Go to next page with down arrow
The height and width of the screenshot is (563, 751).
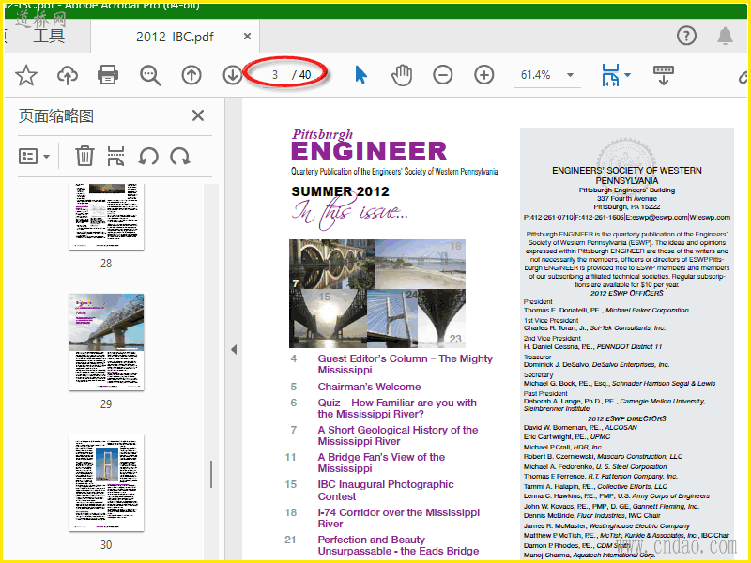[233, 75]
